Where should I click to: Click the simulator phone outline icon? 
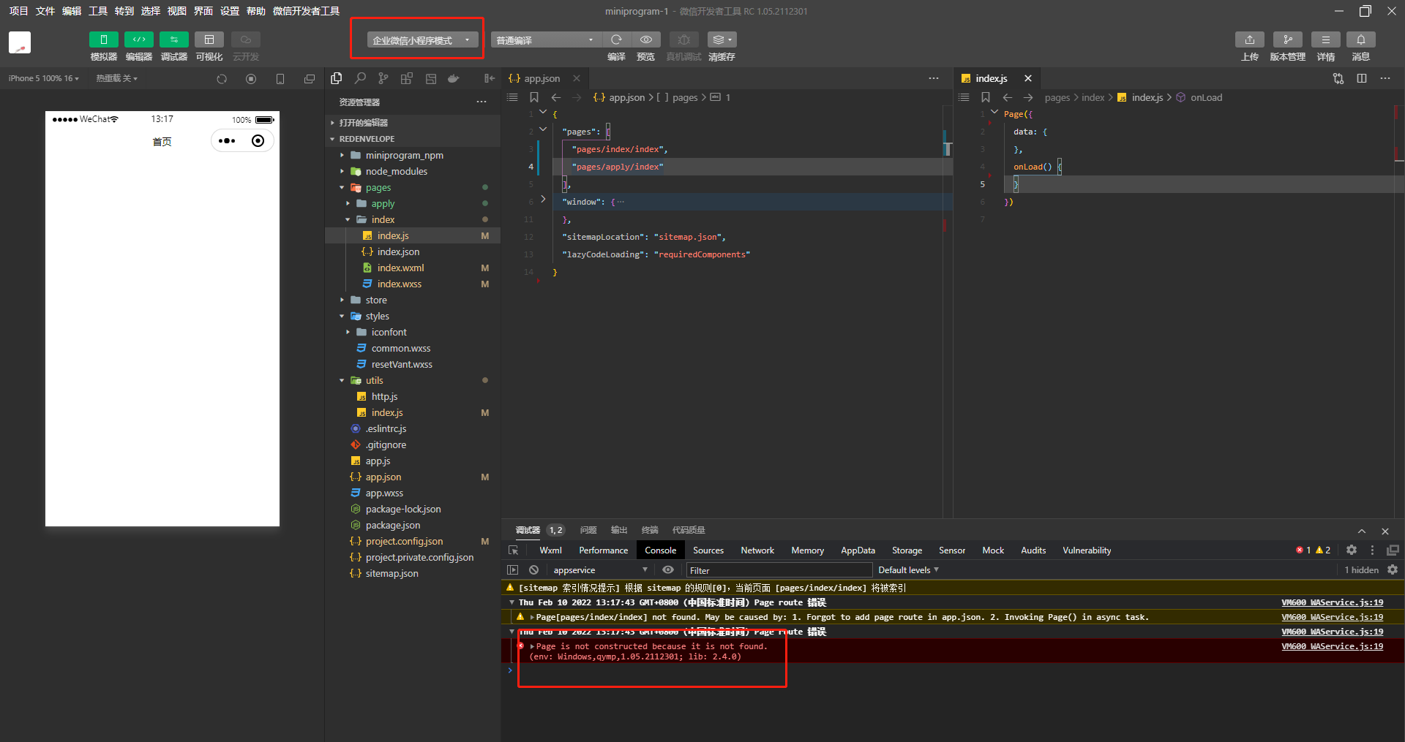(x=280, y=79)
